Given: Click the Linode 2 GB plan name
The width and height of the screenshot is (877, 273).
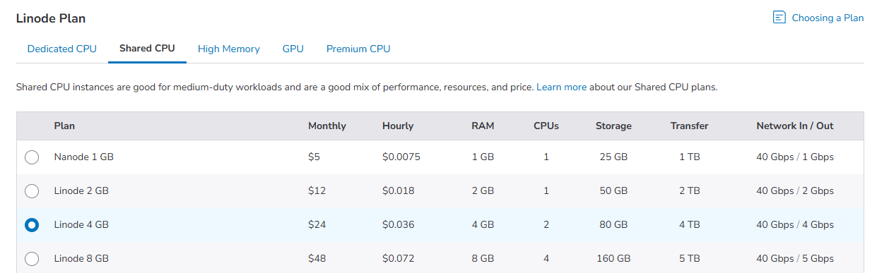Looking at the screenshot, I should point(81,190).
